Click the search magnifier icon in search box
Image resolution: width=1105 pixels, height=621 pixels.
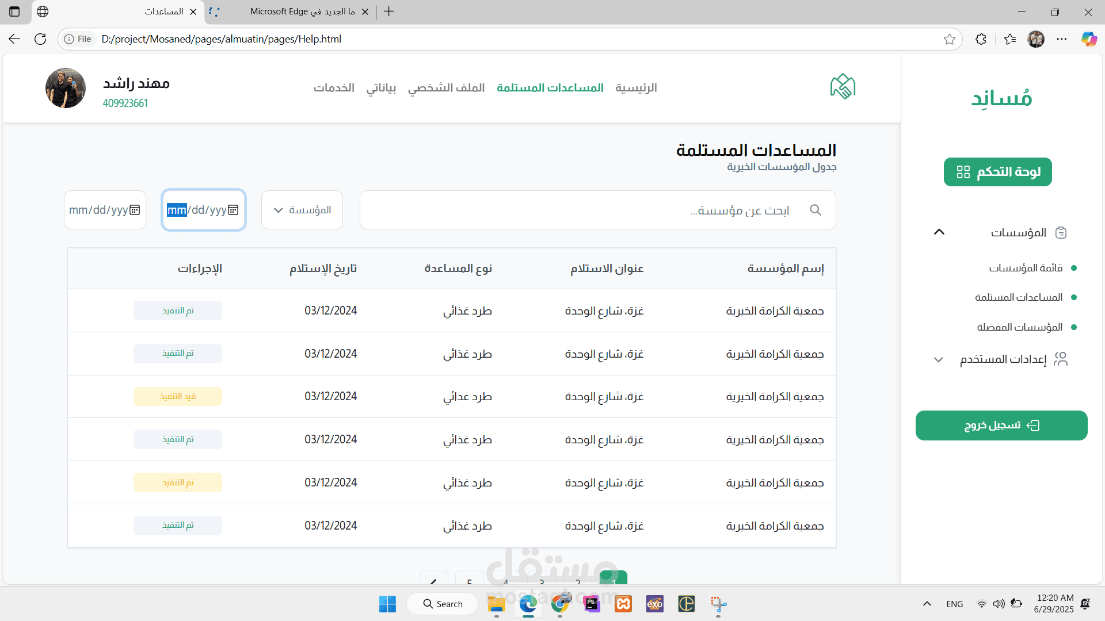816,210
